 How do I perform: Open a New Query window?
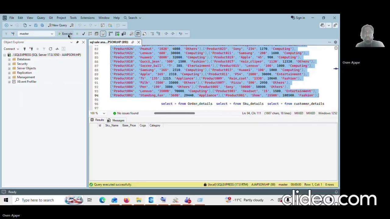pos(58,25)
